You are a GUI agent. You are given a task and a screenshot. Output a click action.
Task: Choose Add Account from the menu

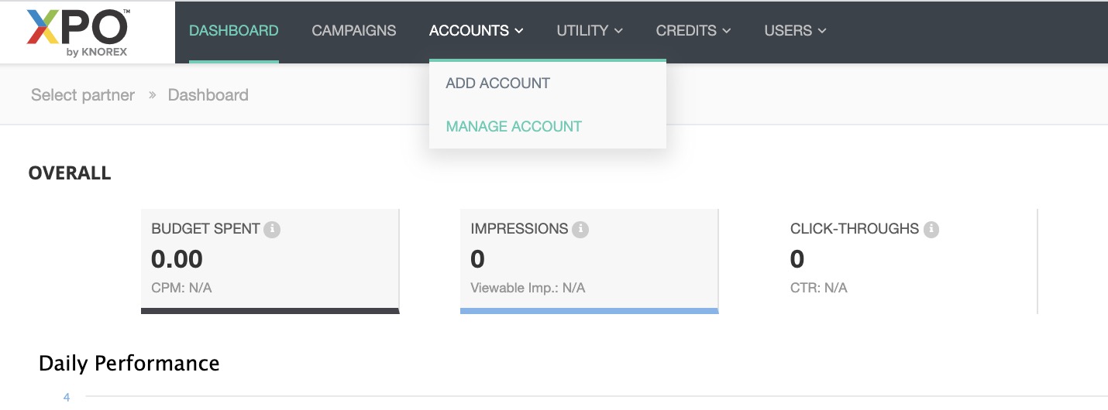coord(497,84)
